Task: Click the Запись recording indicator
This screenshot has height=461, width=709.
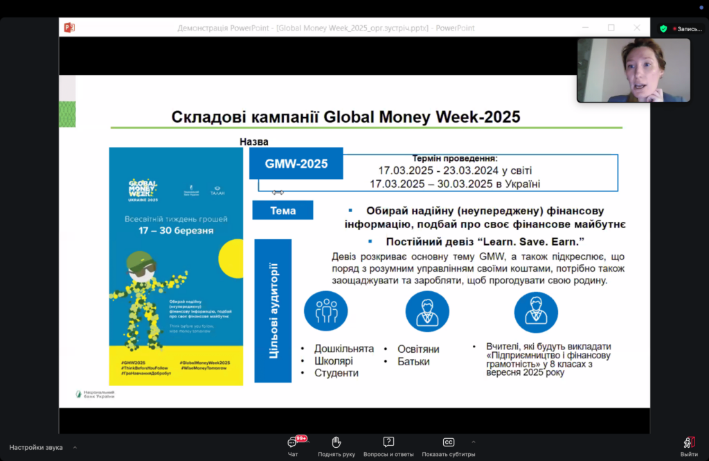Action: point(688,29)
